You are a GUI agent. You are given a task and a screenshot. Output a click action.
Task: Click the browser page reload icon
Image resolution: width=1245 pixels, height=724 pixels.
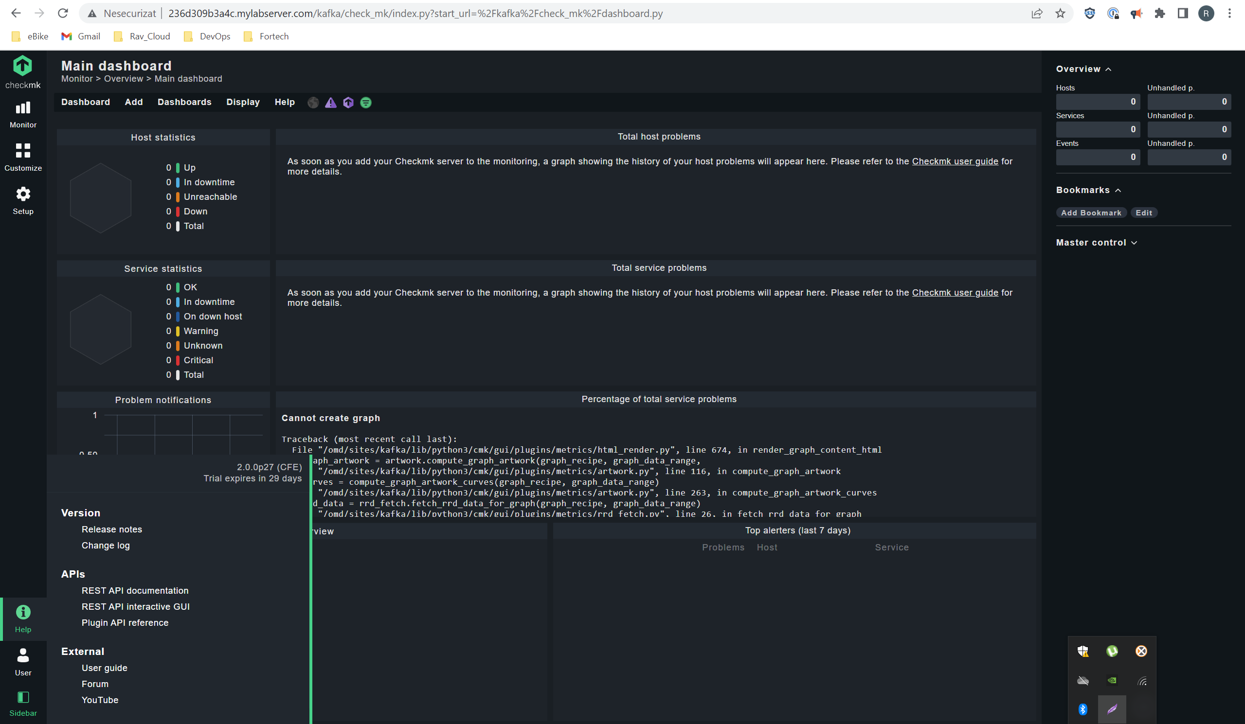63,13
